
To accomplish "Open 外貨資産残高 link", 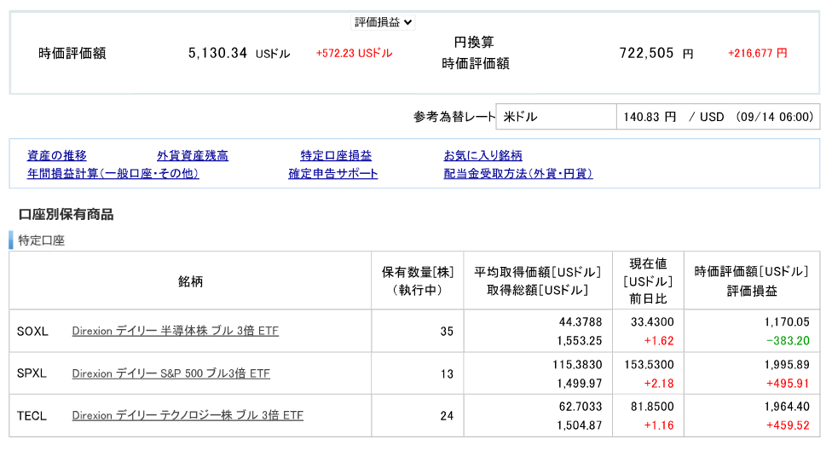I will pos(193,155).
